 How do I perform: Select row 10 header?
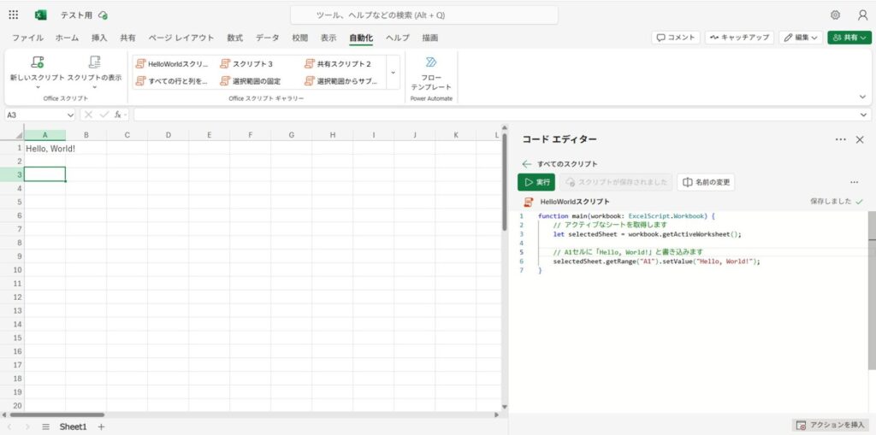coord(12,270)
